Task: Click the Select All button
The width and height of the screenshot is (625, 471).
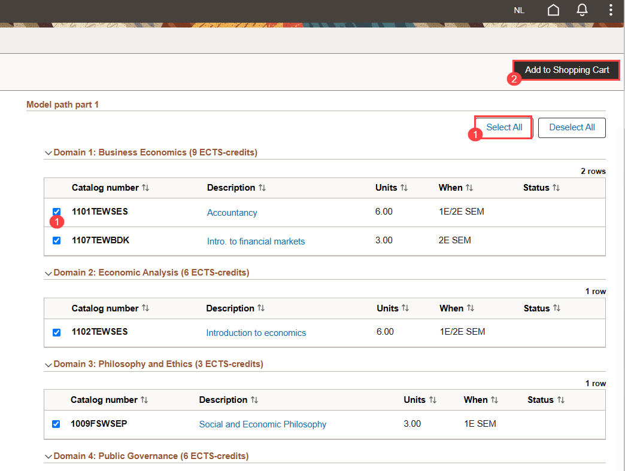Action: pos(504,127)
